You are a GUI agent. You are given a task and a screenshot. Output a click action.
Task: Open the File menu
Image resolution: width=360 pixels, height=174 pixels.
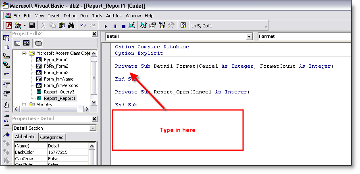coord(17,16)
